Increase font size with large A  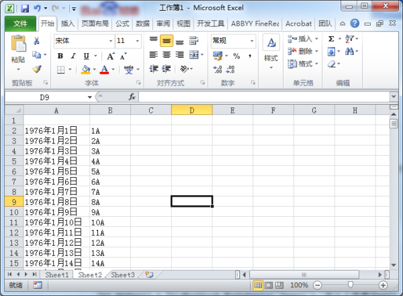111,56
